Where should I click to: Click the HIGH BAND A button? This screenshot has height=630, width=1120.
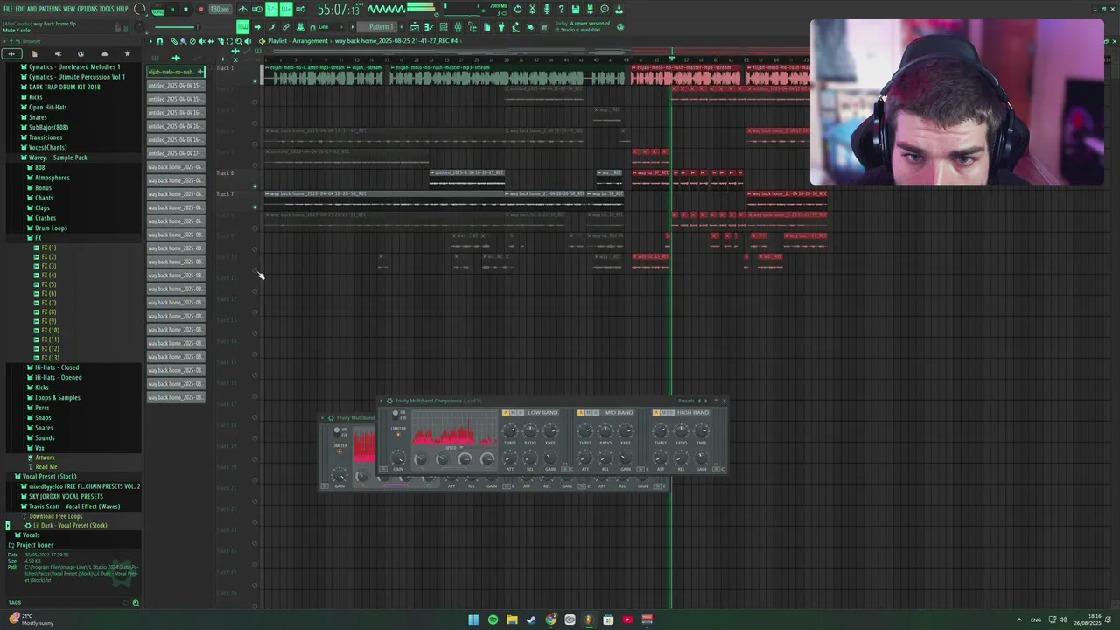(x=655, y=413)
